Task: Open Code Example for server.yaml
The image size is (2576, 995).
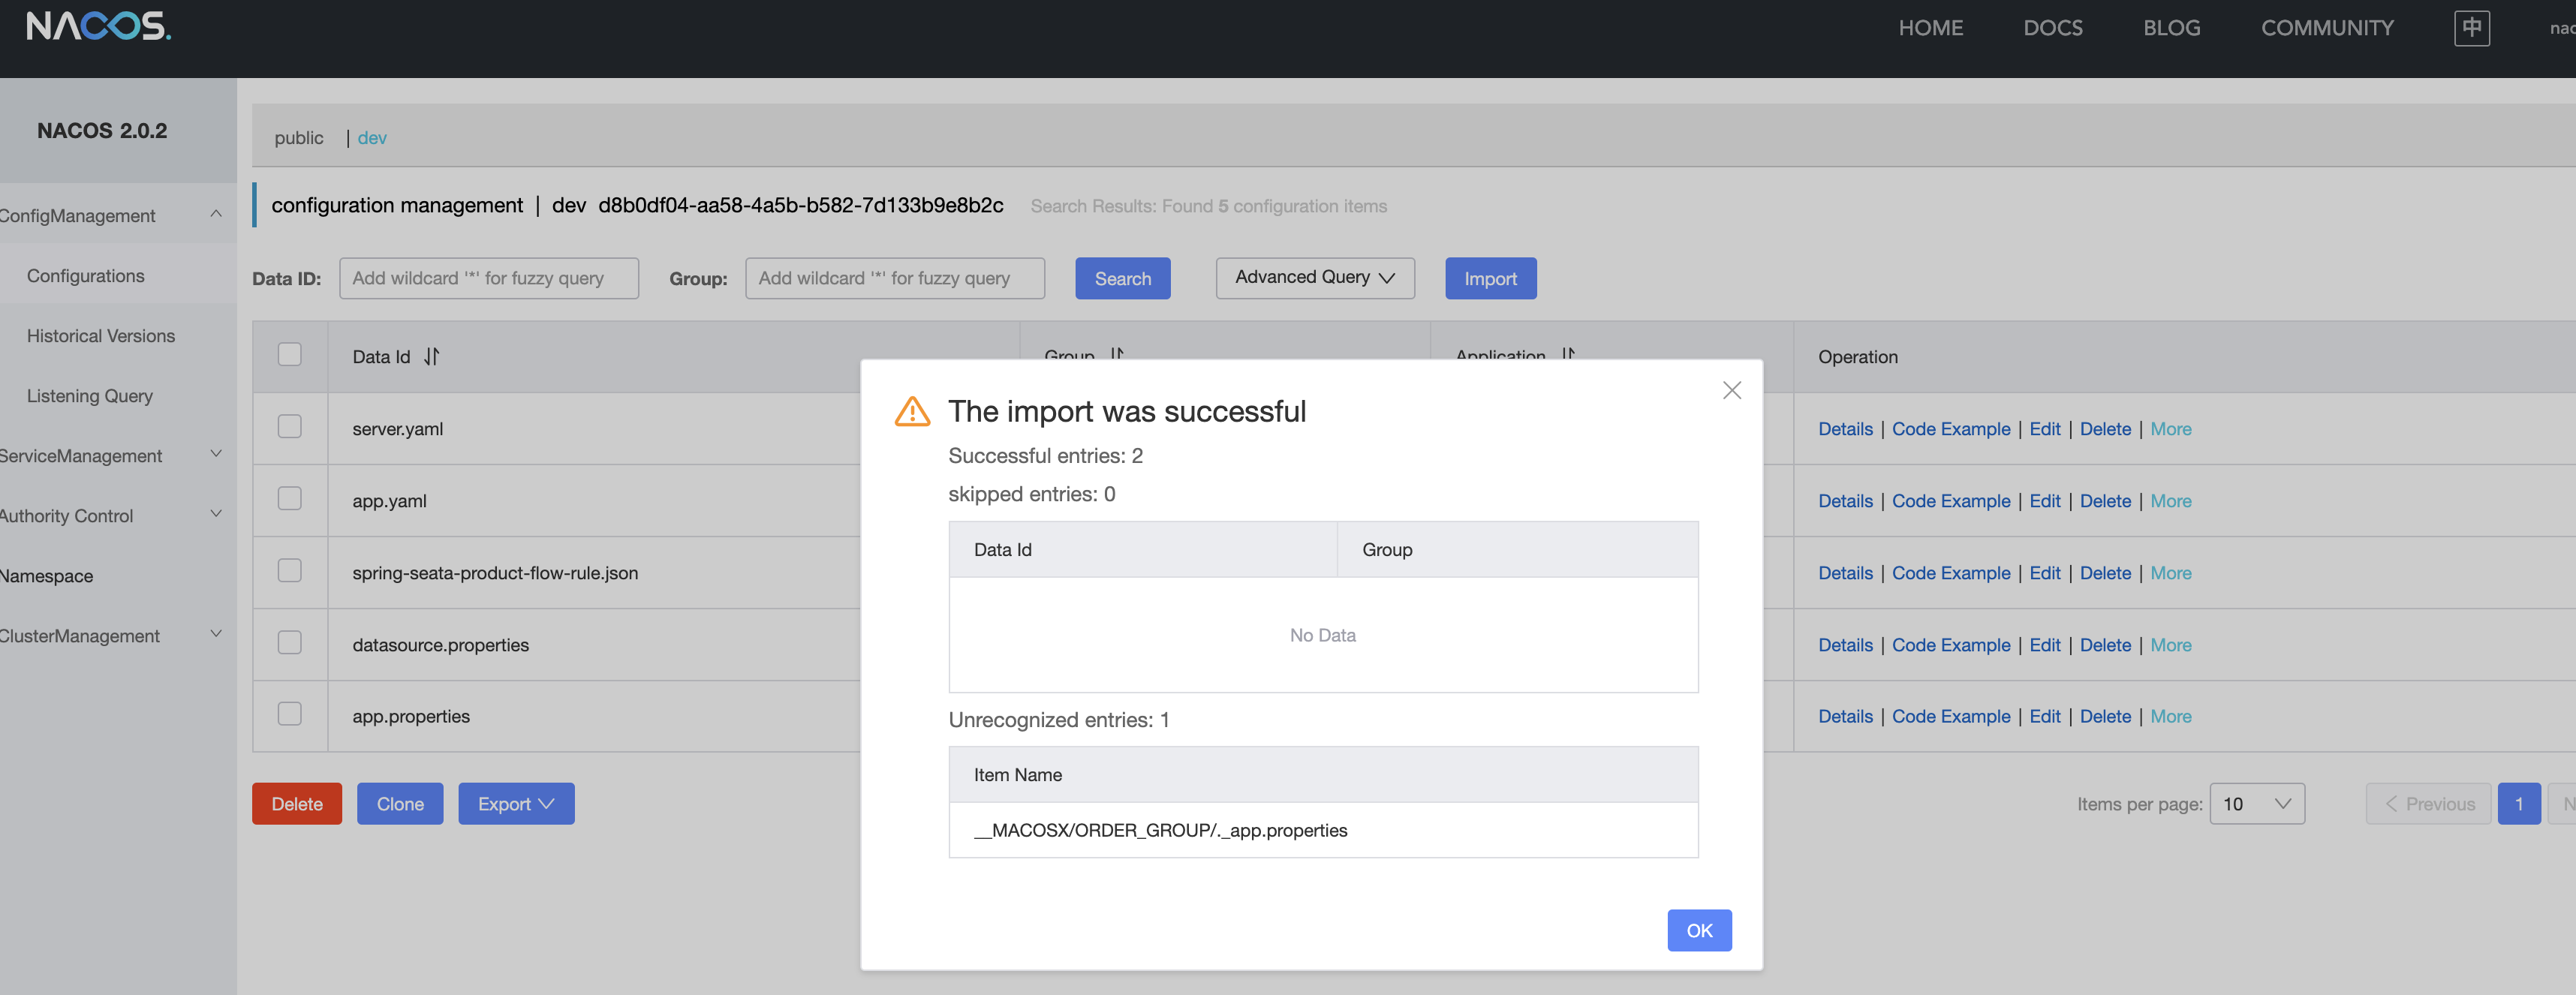Action: (x=1950, y=429)
